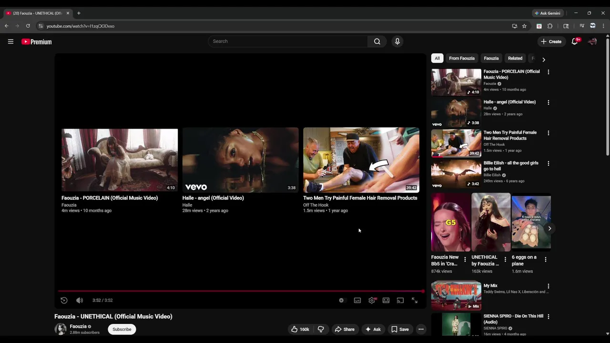
Task: Bookmark this page with star icon
Action: click(524, 26)
